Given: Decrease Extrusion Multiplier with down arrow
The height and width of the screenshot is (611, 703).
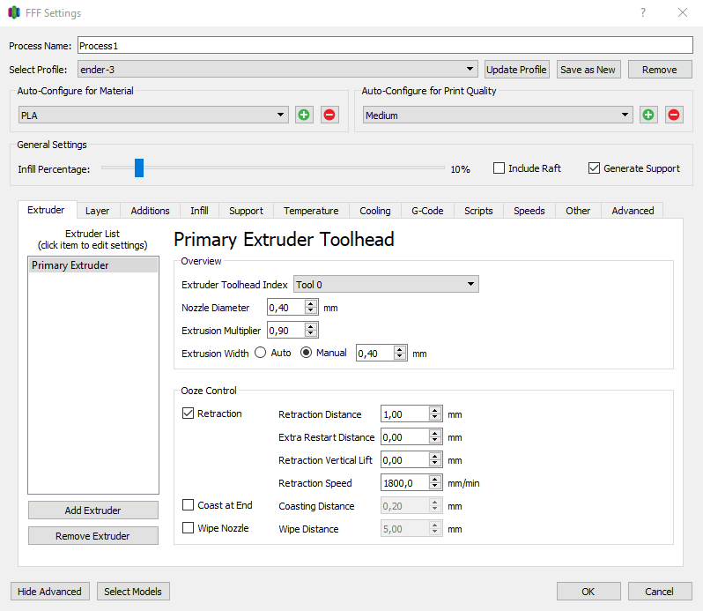Looking at the screenshot, I should pyautogui.click(x=311, y=334).
